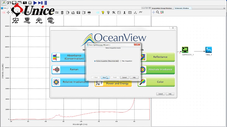Click the split view icon on graph toolbar
This screenshot has height=127, width=227.
130,12
